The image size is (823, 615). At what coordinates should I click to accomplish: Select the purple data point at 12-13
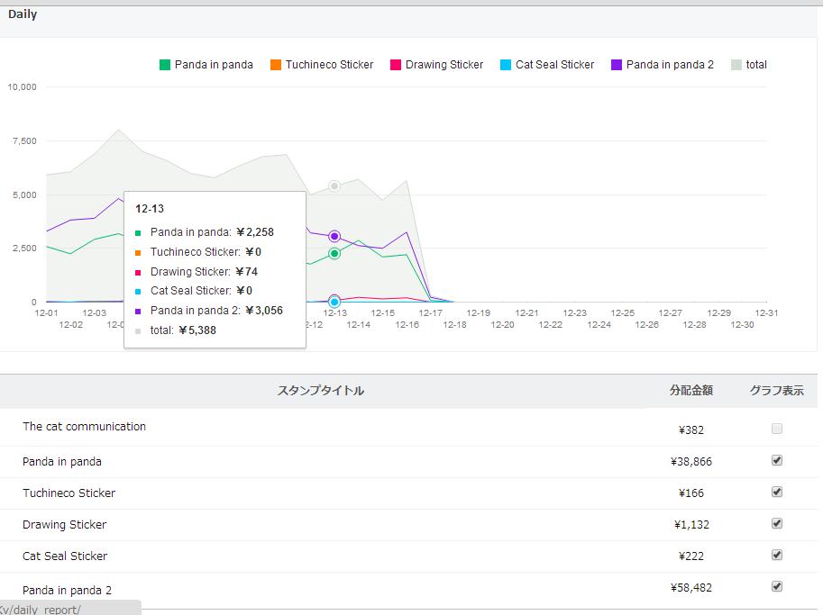[334, 237]
